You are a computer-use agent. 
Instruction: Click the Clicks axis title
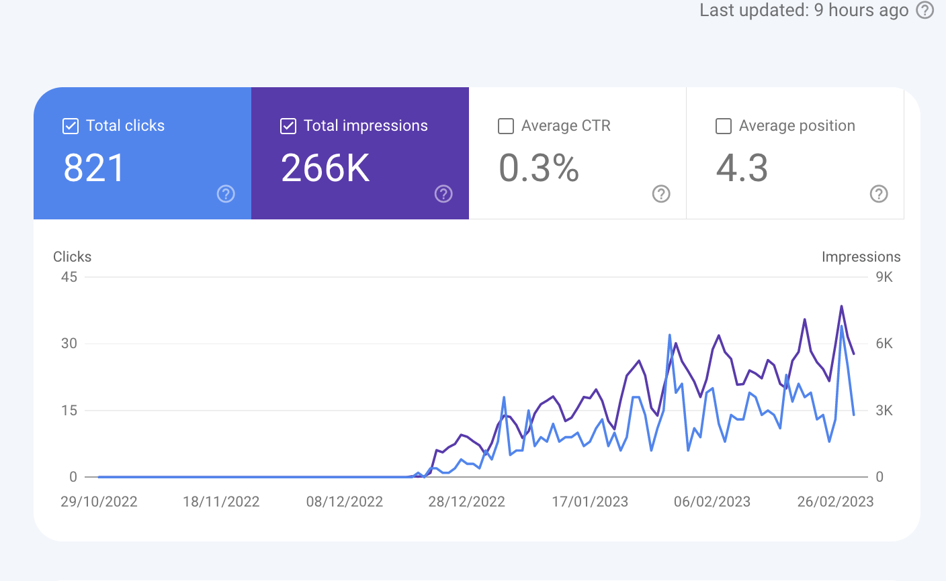point(72,257)
